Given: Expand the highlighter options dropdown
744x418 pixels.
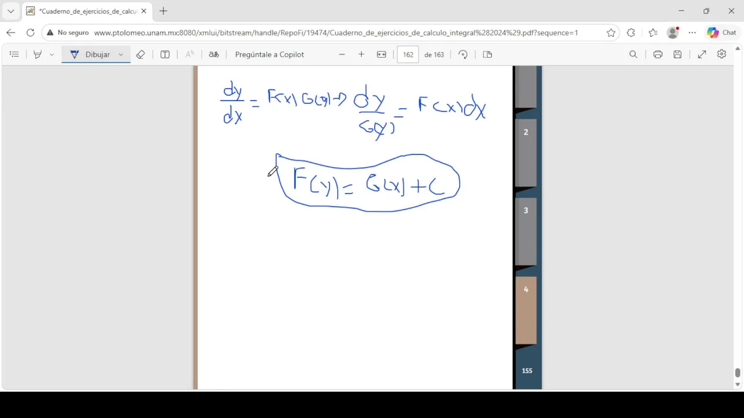Looking at the screenshot, I should click(52, 55).
